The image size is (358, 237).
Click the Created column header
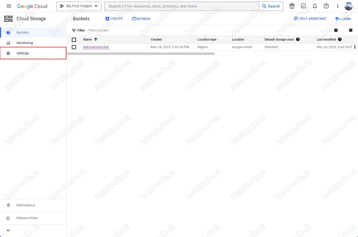coord(156,40)
